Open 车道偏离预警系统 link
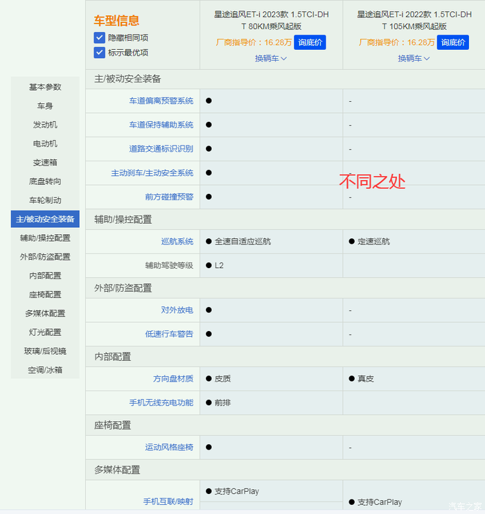Viewport: 485px width, 514px height. click(x=161, y=101)
